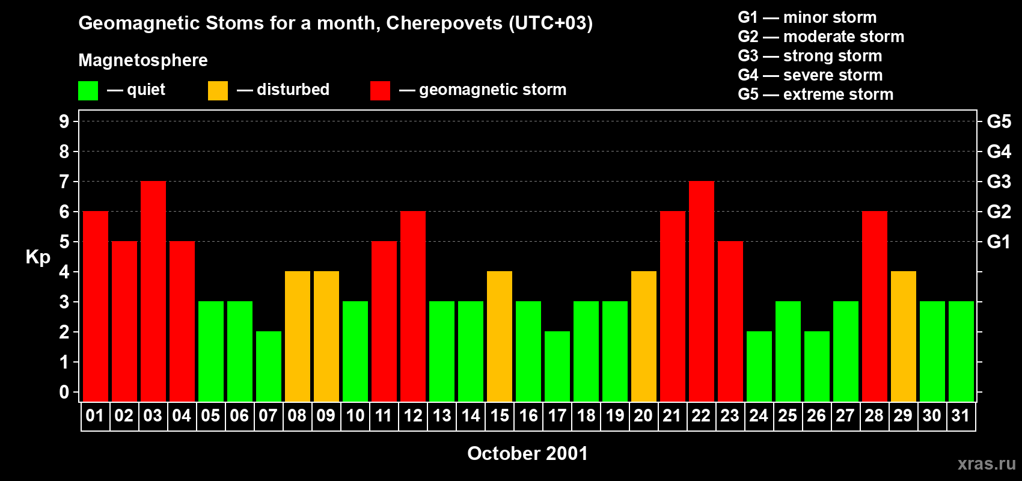
Task: Click the orange disturbed legend swatch
Action: pyautogui.click(x=218, y=91)
